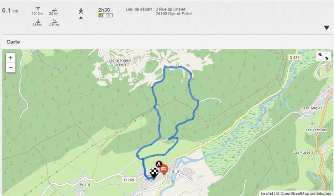Click the small triangle under hiker icon

[81, 18]
